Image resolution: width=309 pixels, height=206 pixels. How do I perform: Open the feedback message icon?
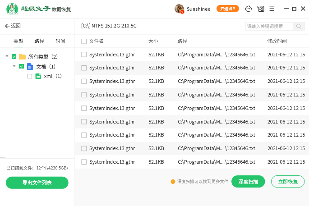point(260,9)
